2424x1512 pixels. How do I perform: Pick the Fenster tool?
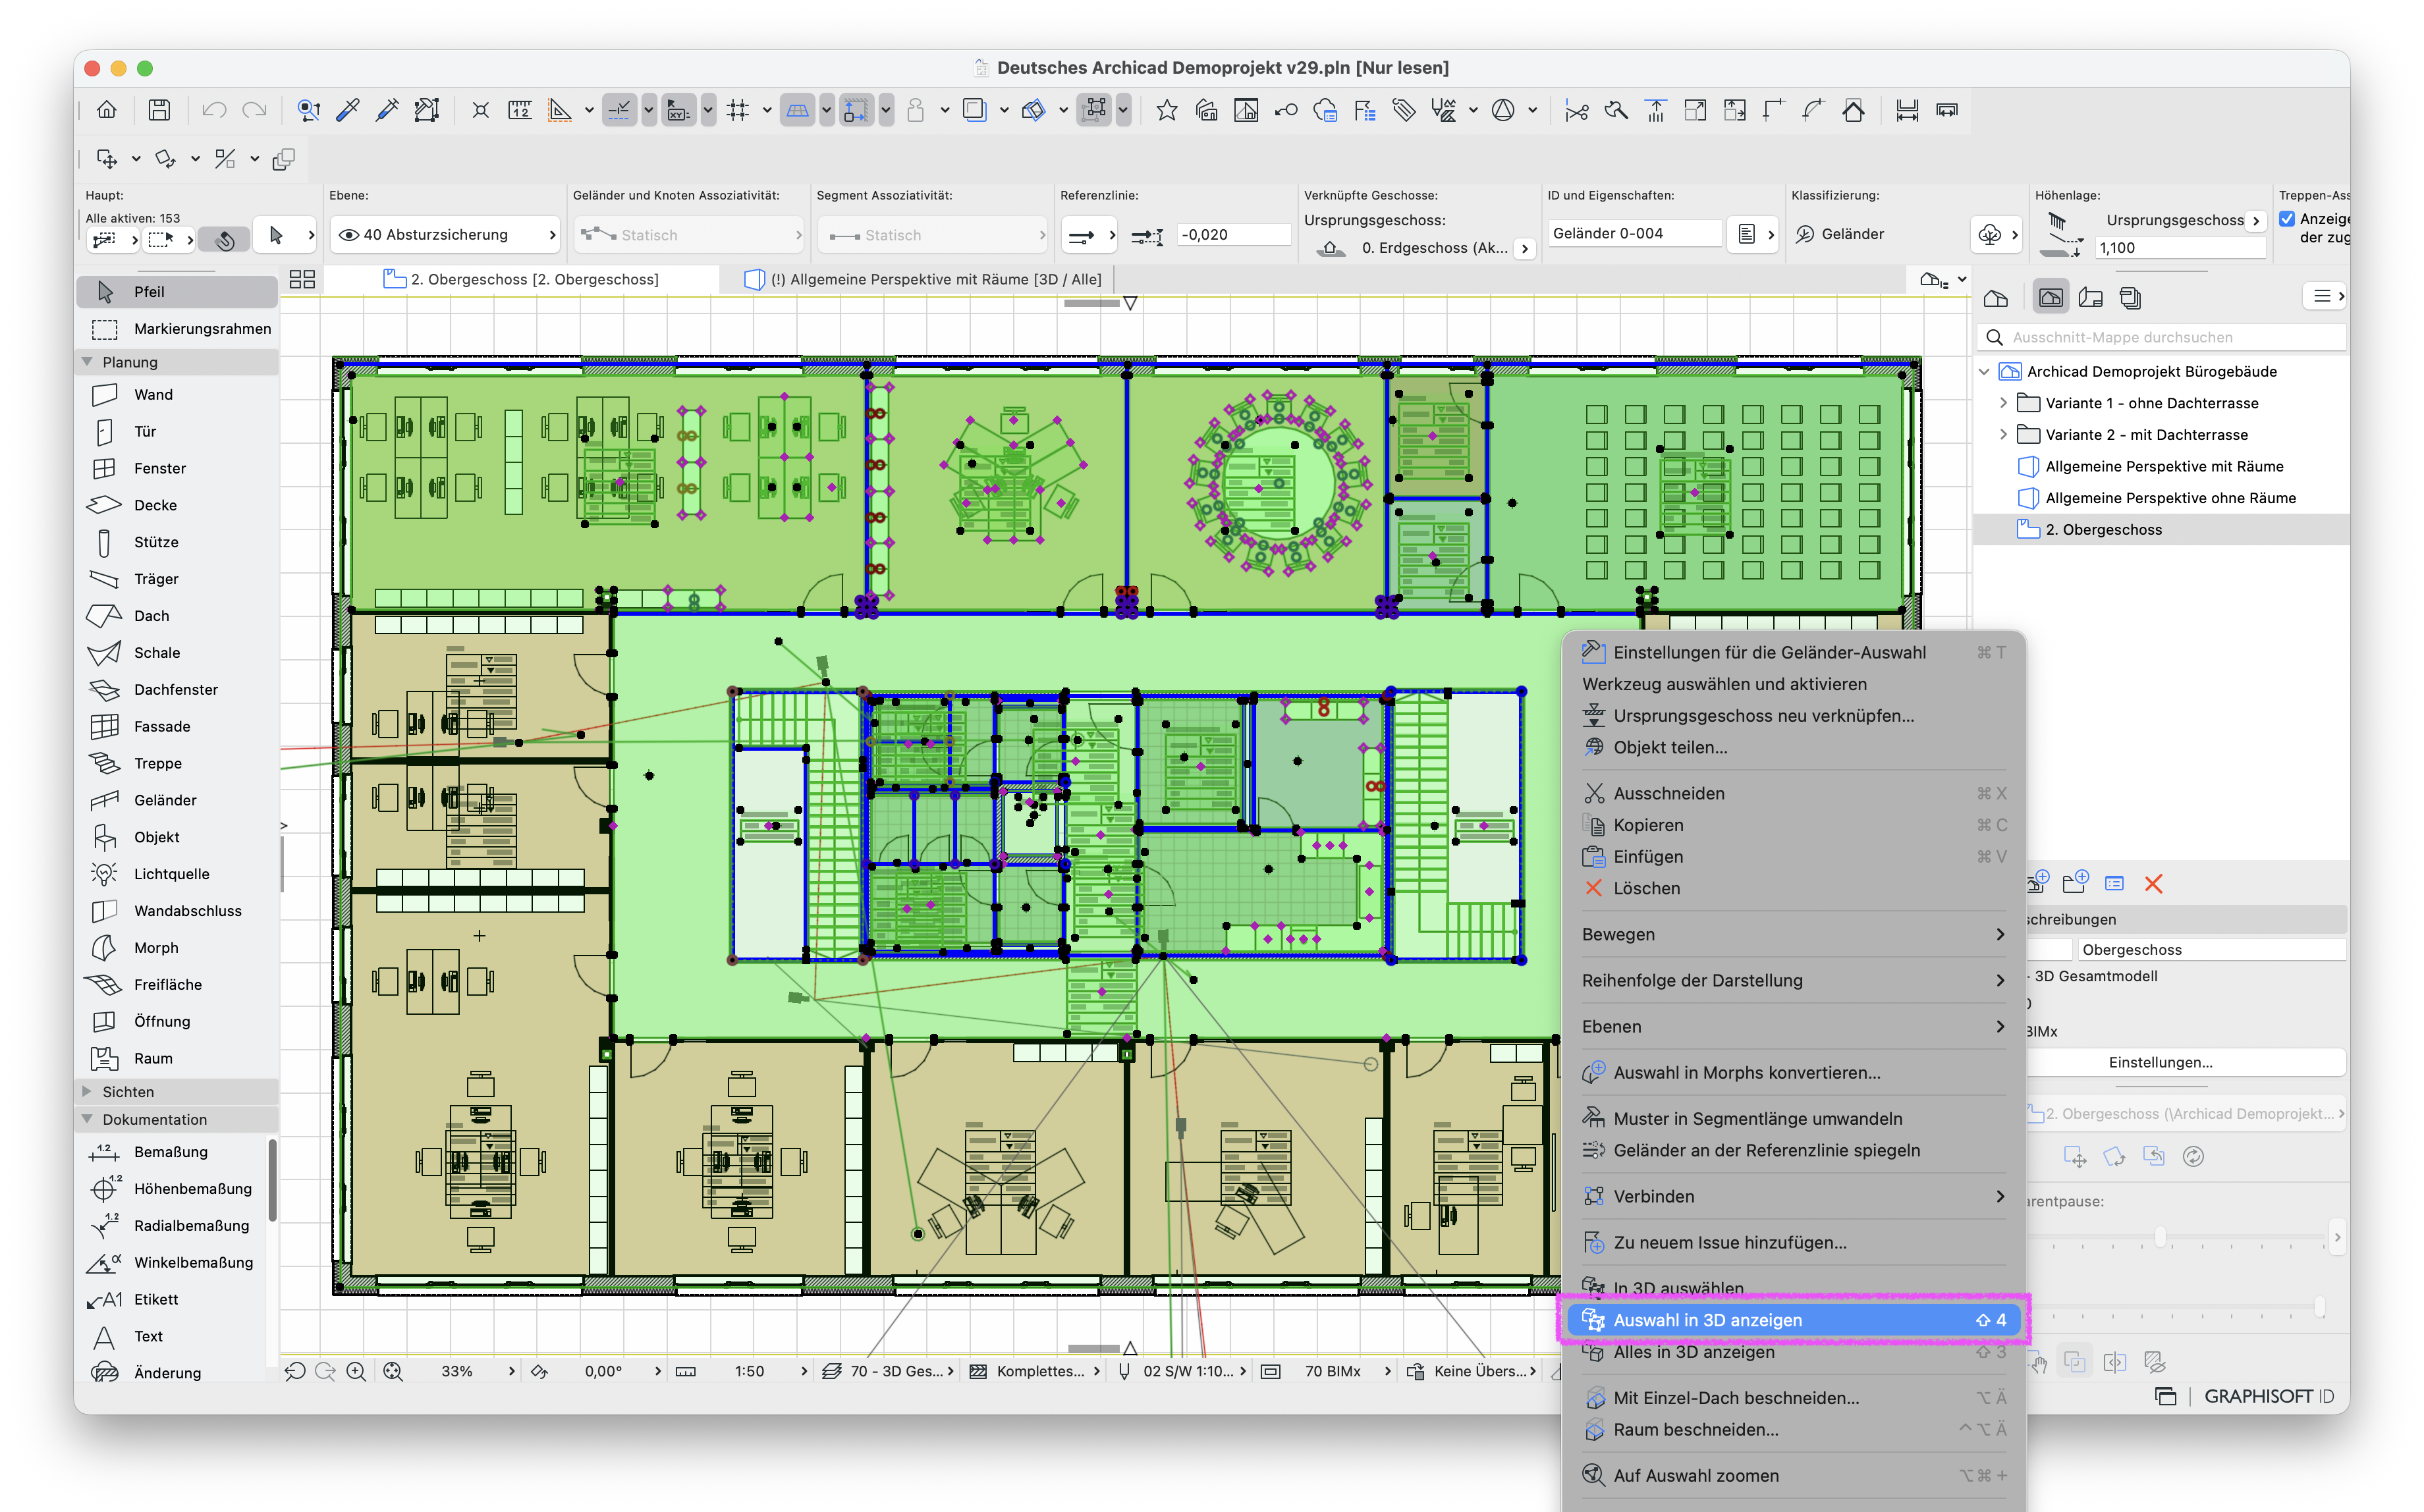tap(177, 468)
